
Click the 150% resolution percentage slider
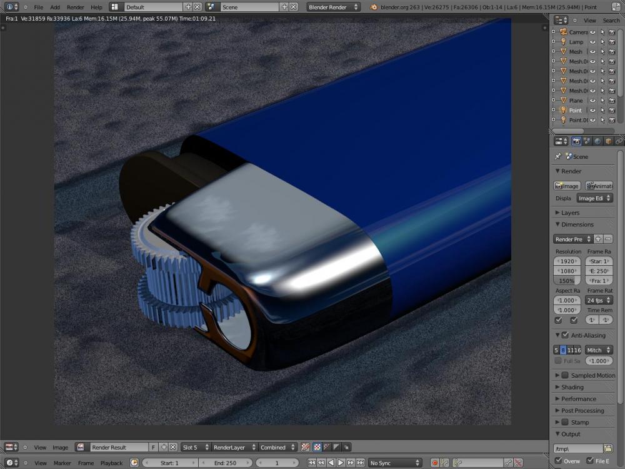(567, 281)
